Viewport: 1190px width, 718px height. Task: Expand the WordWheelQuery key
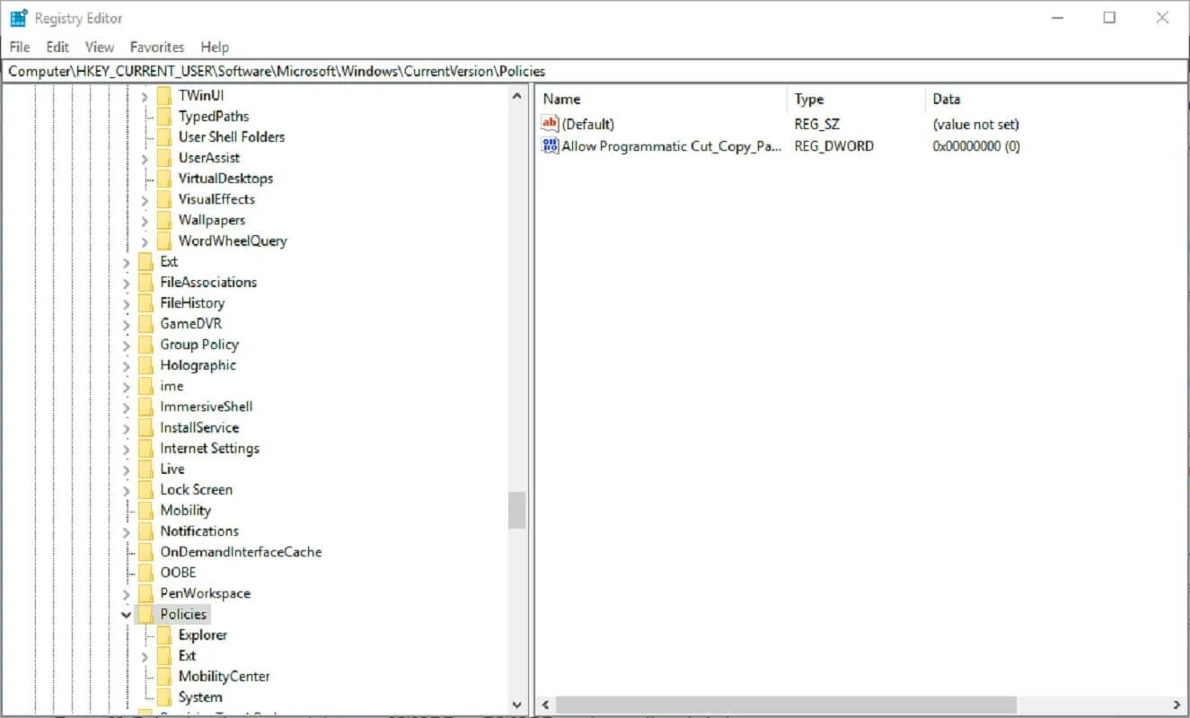(x=145, y=241)
